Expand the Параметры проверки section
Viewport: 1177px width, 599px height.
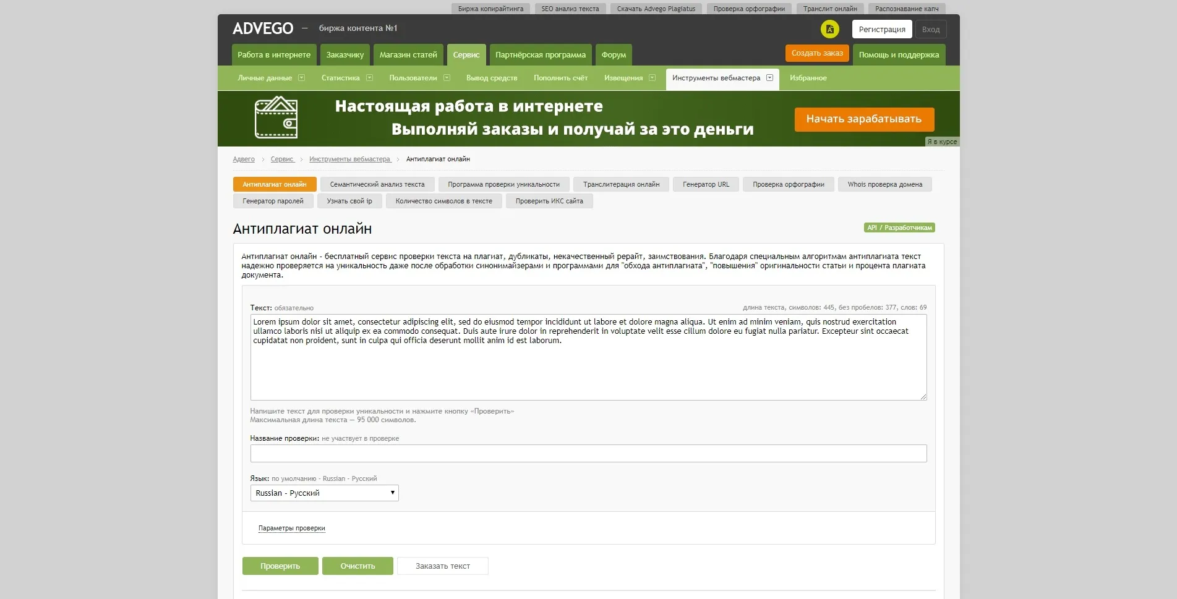[291, 528]
